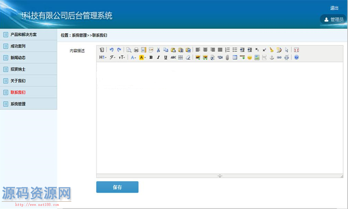Apply superscript formatting
The width and height of the screenshot is (348, 209).
pyautogui.click(x=264, y=50)
